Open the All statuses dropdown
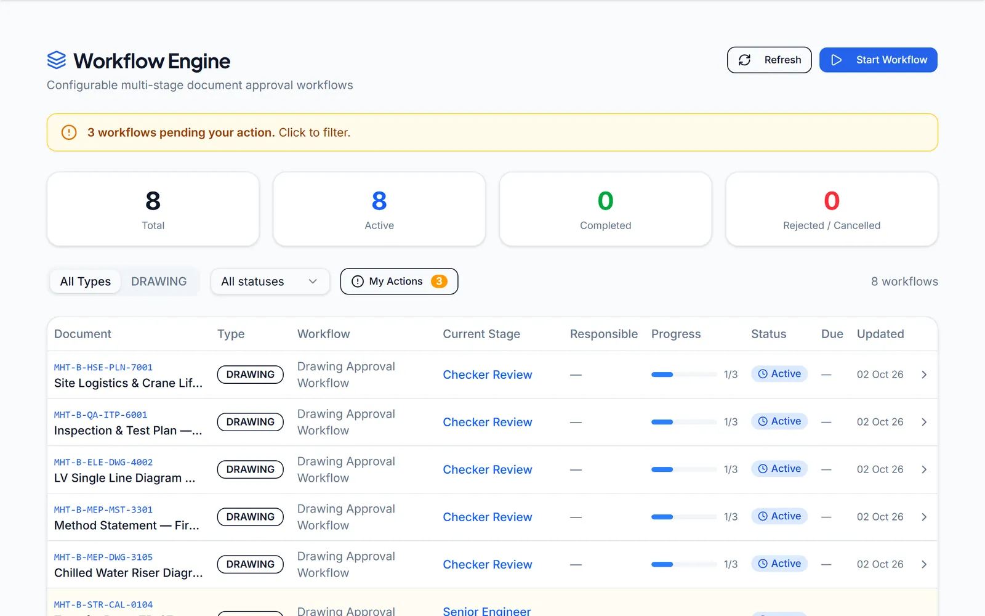Image resolution: width=985 pixels, height=616 pixels. pos(270,282)
